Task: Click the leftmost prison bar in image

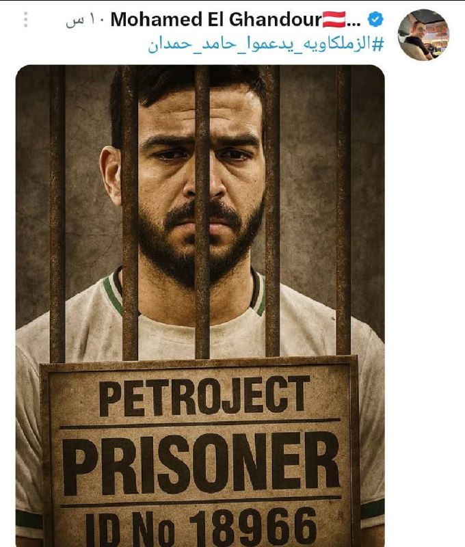Action: pos(57,213)
